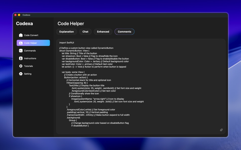
Task: Click 'HStack(spacing: 8) {' line
Action: (77, 83)
